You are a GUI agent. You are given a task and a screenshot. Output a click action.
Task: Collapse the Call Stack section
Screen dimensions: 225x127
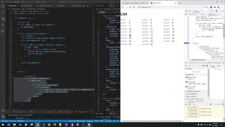189,69
